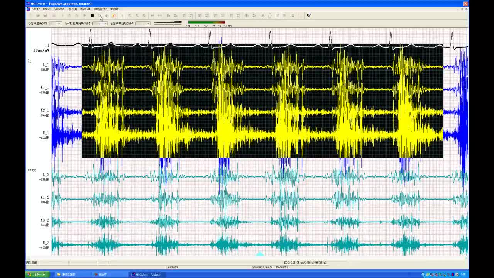Expand the heart sound playback channel dropdown

[x=59, y=24]
